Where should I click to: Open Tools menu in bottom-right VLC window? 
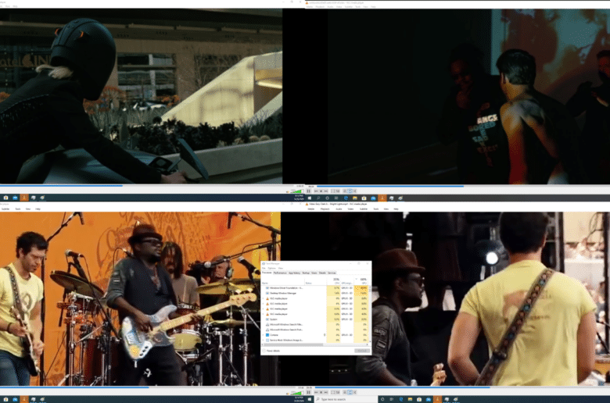click(x=376, y=209)
